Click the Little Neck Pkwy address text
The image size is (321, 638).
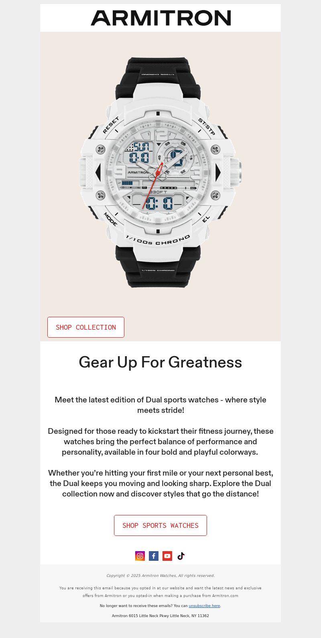pos(160,616)
